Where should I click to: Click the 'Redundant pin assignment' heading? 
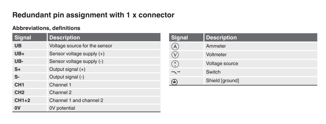pos(93,15)
